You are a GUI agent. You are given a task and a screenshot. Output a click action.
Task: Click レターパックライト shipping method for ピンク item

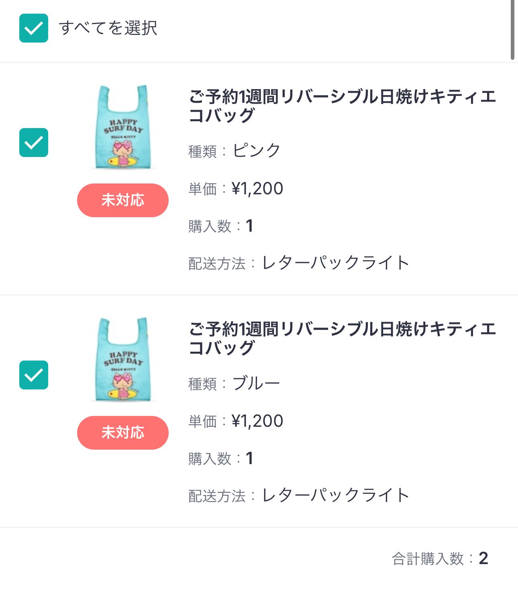[336, 263]
